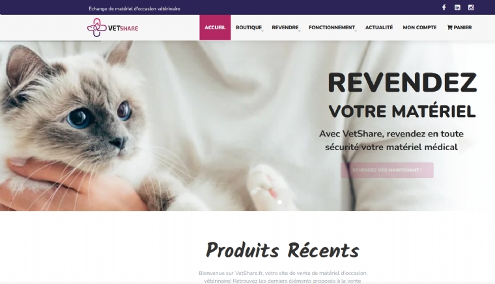
Task: Open the LinkedIn profile icon
Action: 457,7
